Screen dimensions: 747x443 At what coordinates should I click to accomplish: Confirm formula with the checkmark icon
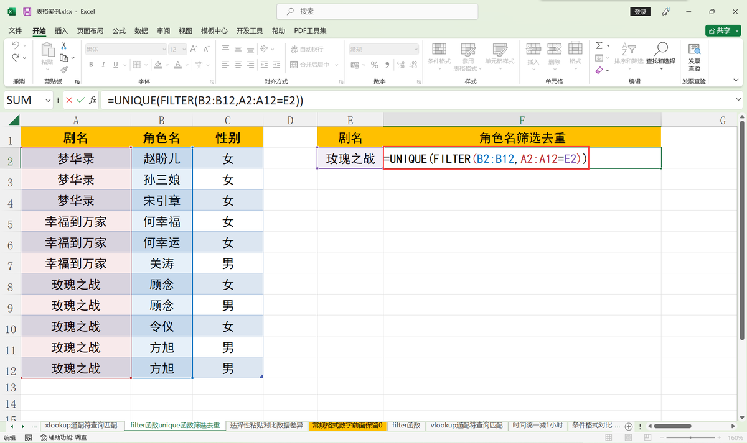coord(80,100)
